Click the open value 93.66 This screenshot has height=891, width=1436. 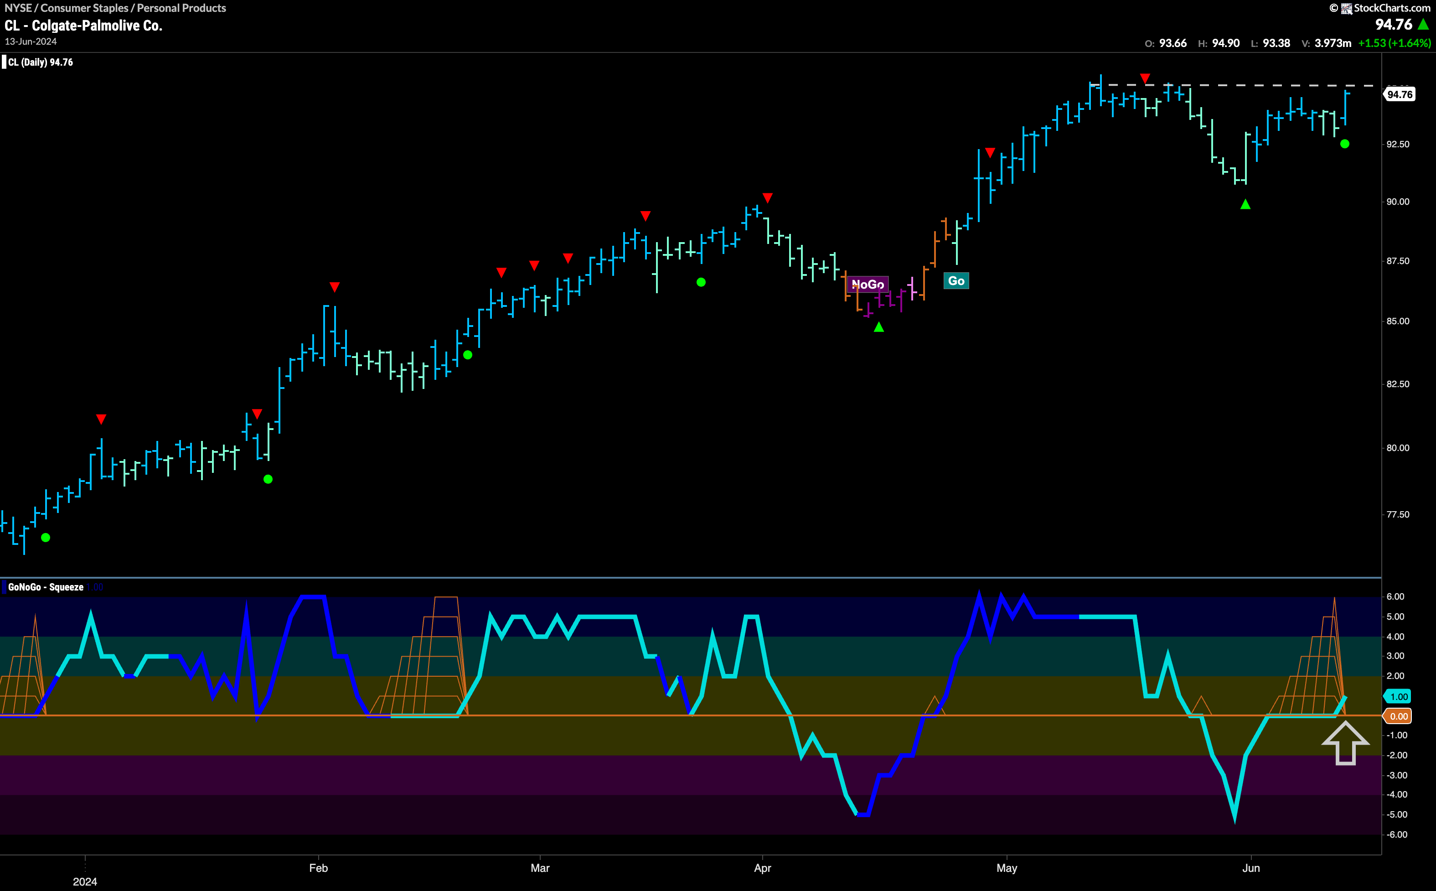tap(1173, 43)
